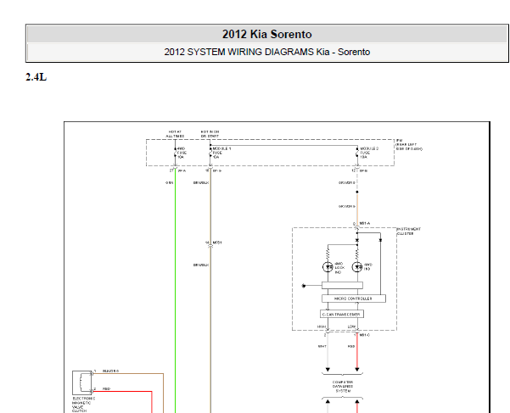
Task: Click the "HOT AT ALL TIMES" label
Action: tap(175, 134)
